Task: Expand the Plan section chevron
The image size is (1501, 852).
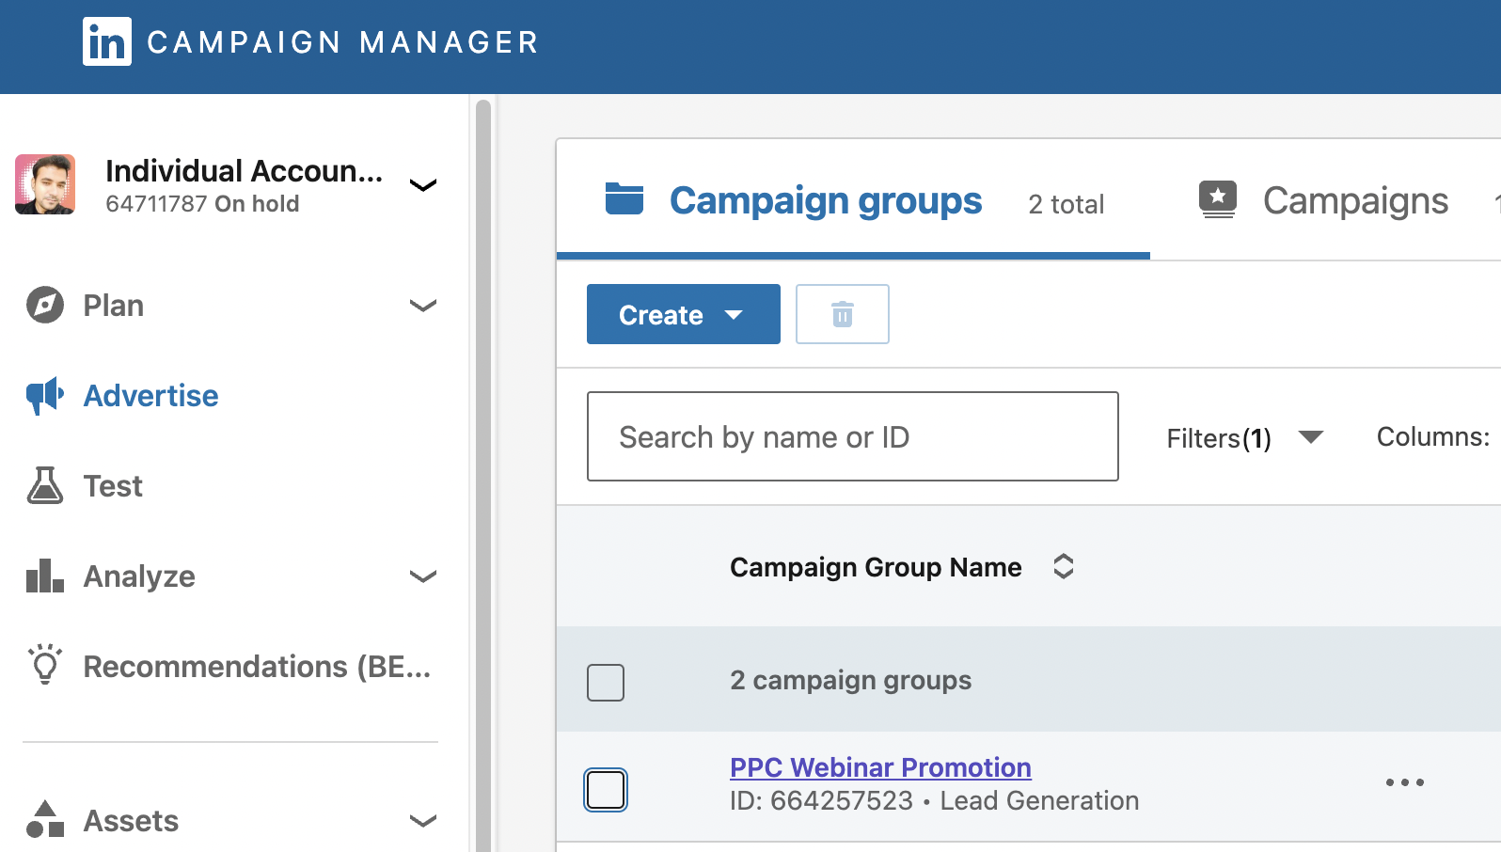Action: (423, 306)
